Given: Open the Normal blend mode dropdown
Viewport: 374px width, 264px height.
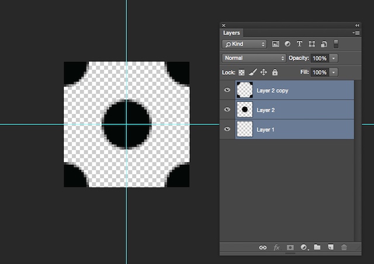Looking at the screenshot, I should (254, 58).
